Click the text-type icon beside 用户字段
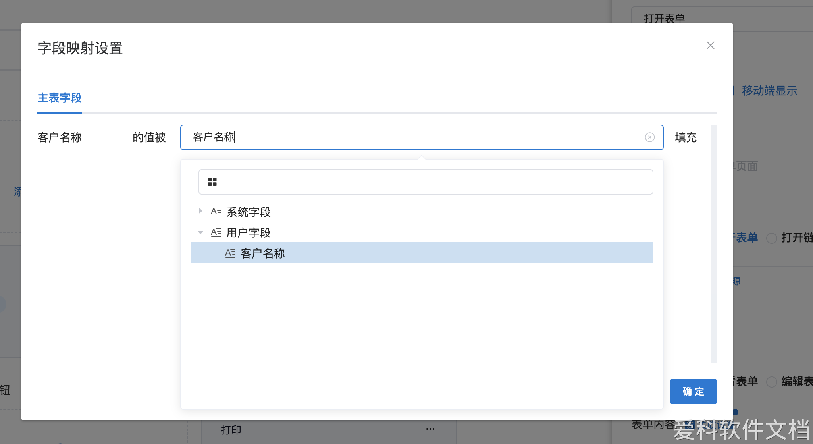 click(216, 233)
